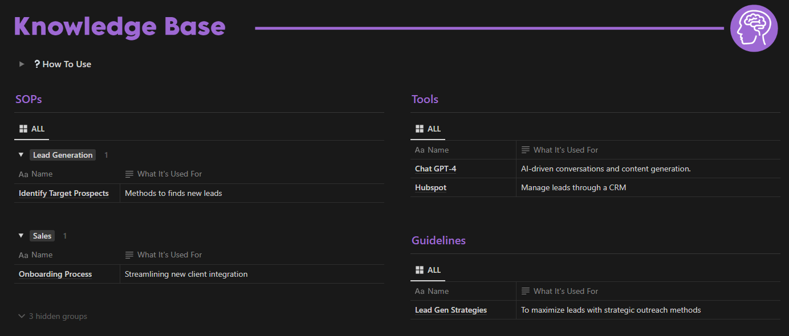Click the grid icon beside ALL in Guidelines
The width and height of the screenshot is (789, 336).
[x=420, y=270]
